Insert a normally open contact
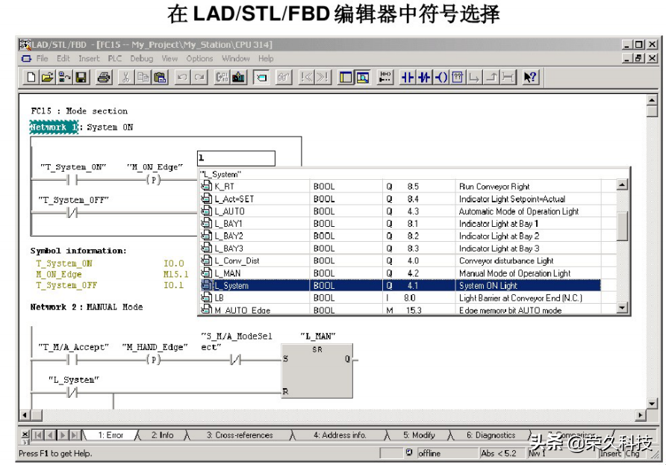 [x=408, y=78]
